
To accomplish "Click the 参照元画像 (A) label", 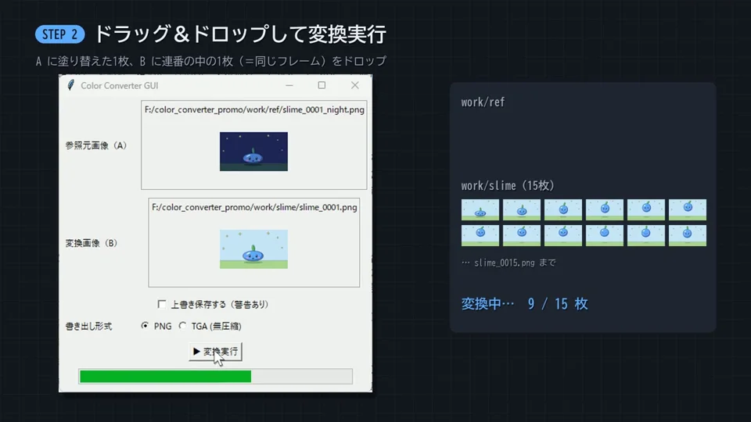I will coord(95,145).
